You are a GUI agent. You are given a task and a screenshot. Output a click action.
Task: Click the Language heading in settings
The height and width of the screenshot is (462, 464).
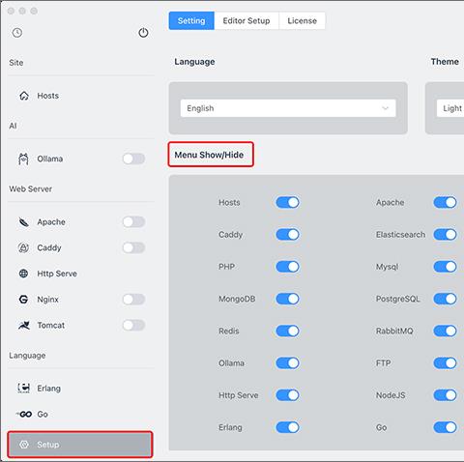pyautogui.click(x=194, y=62)
